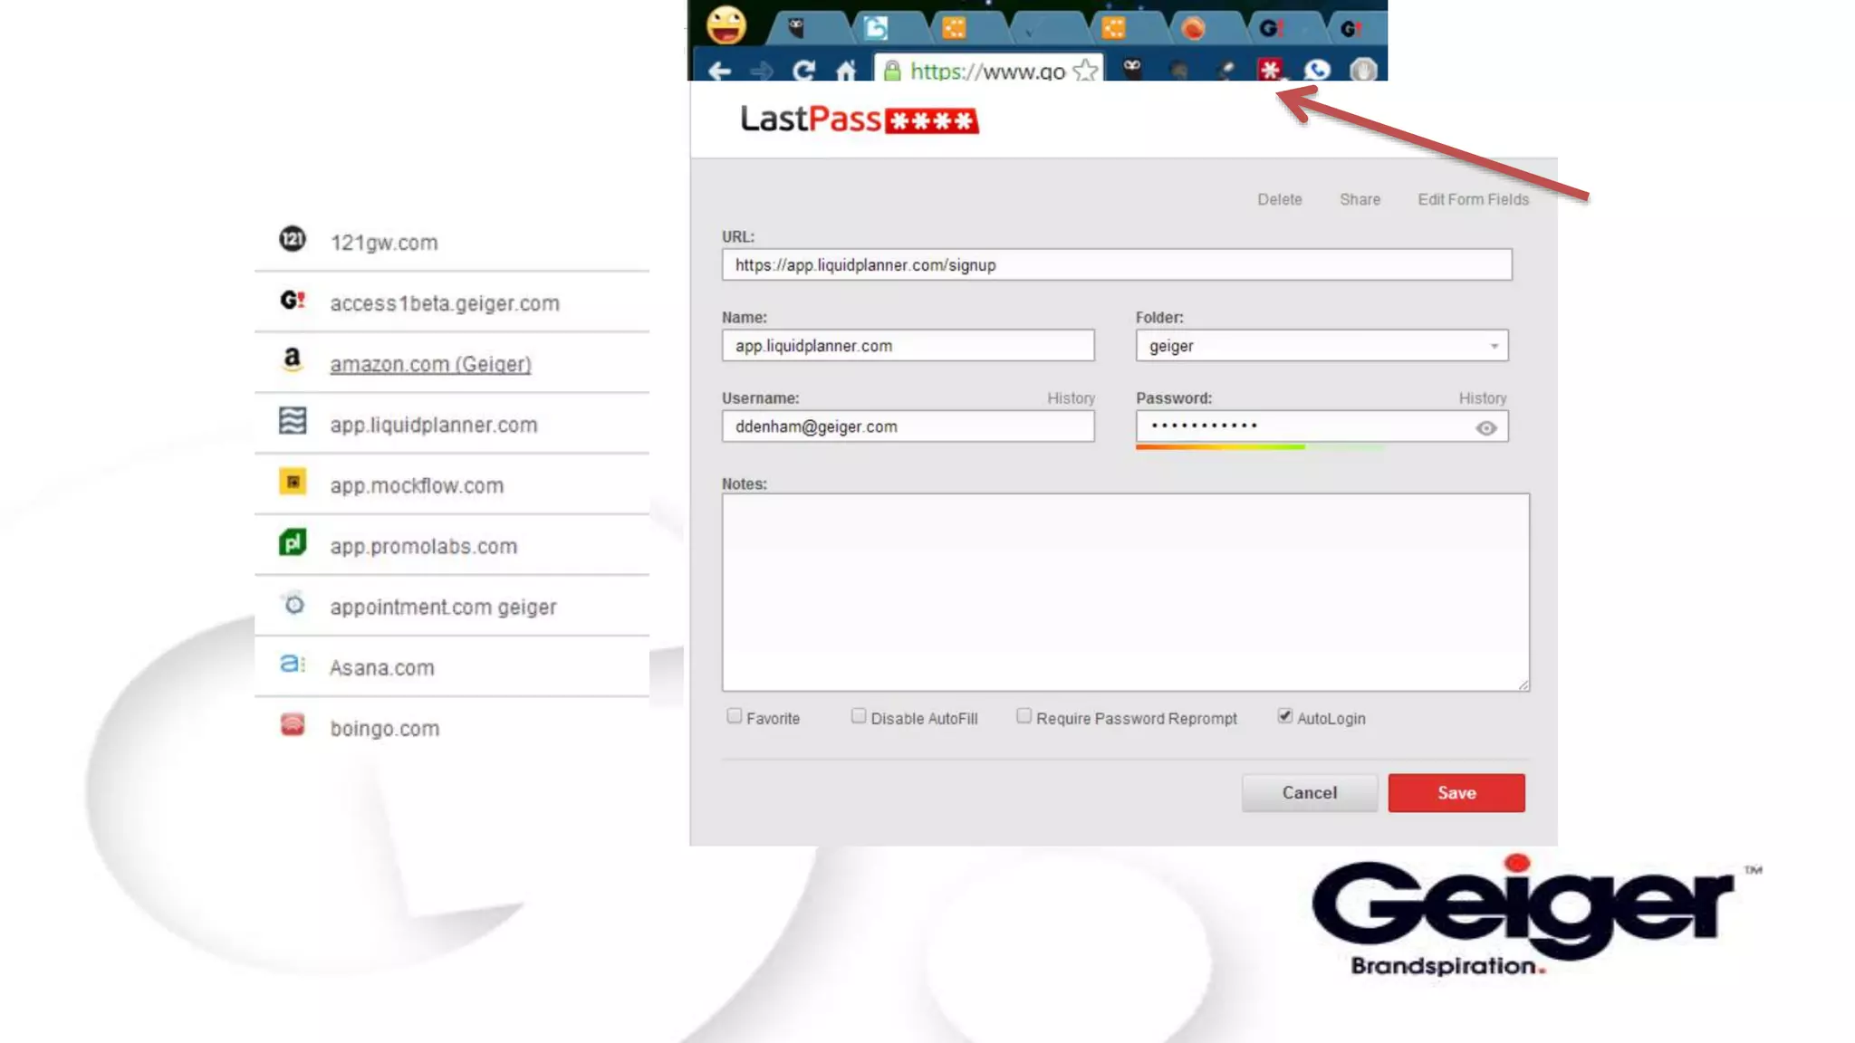This screenshot has width=1855, height=1043.
Task: Switch to the first Hootsuite owl tab
Action: tap(798, 28)
